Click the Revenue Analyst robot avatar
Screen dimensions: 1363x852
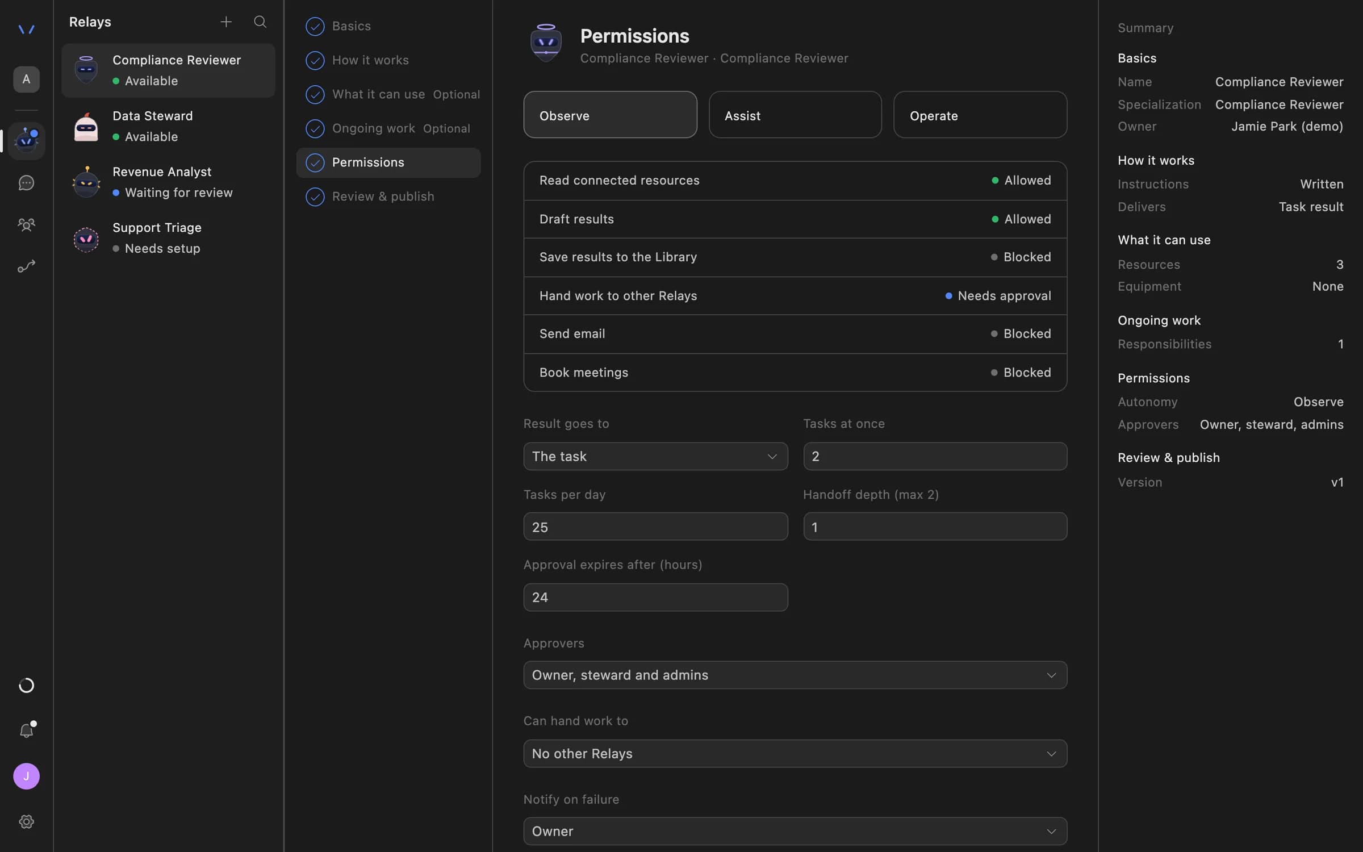86,182
